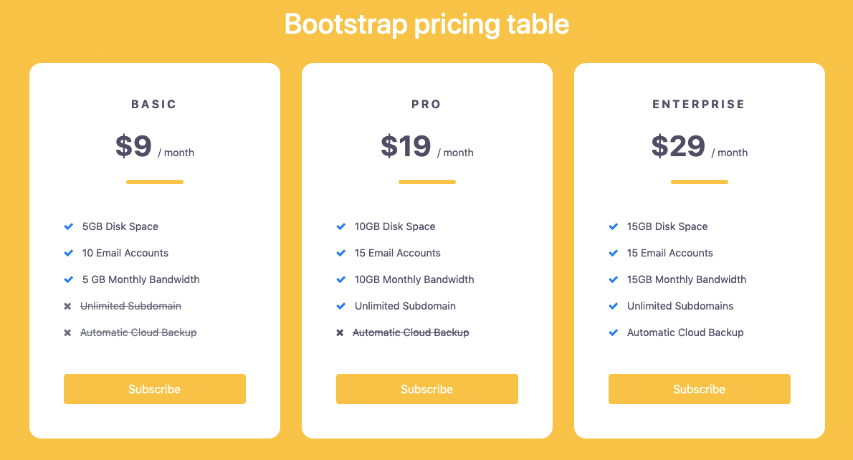Viewport: 853px width, 460px height.
Task: Select the ENTERPRISE plan heading
Action: 699,104
